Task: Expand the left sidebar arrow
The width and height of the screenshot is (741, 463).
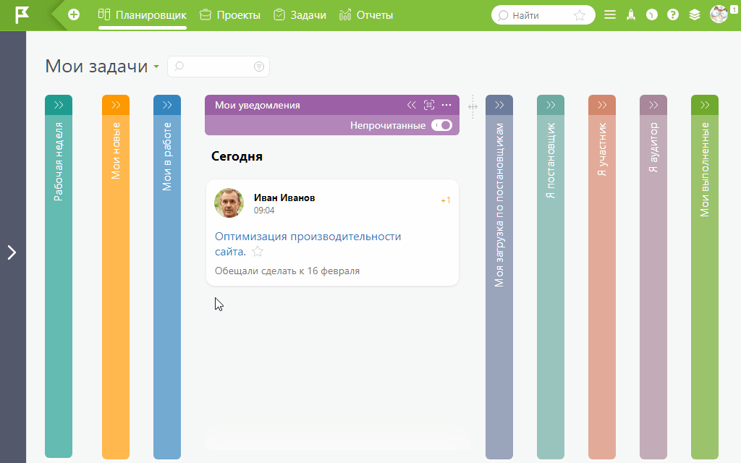Action: (x=12, y=252)
